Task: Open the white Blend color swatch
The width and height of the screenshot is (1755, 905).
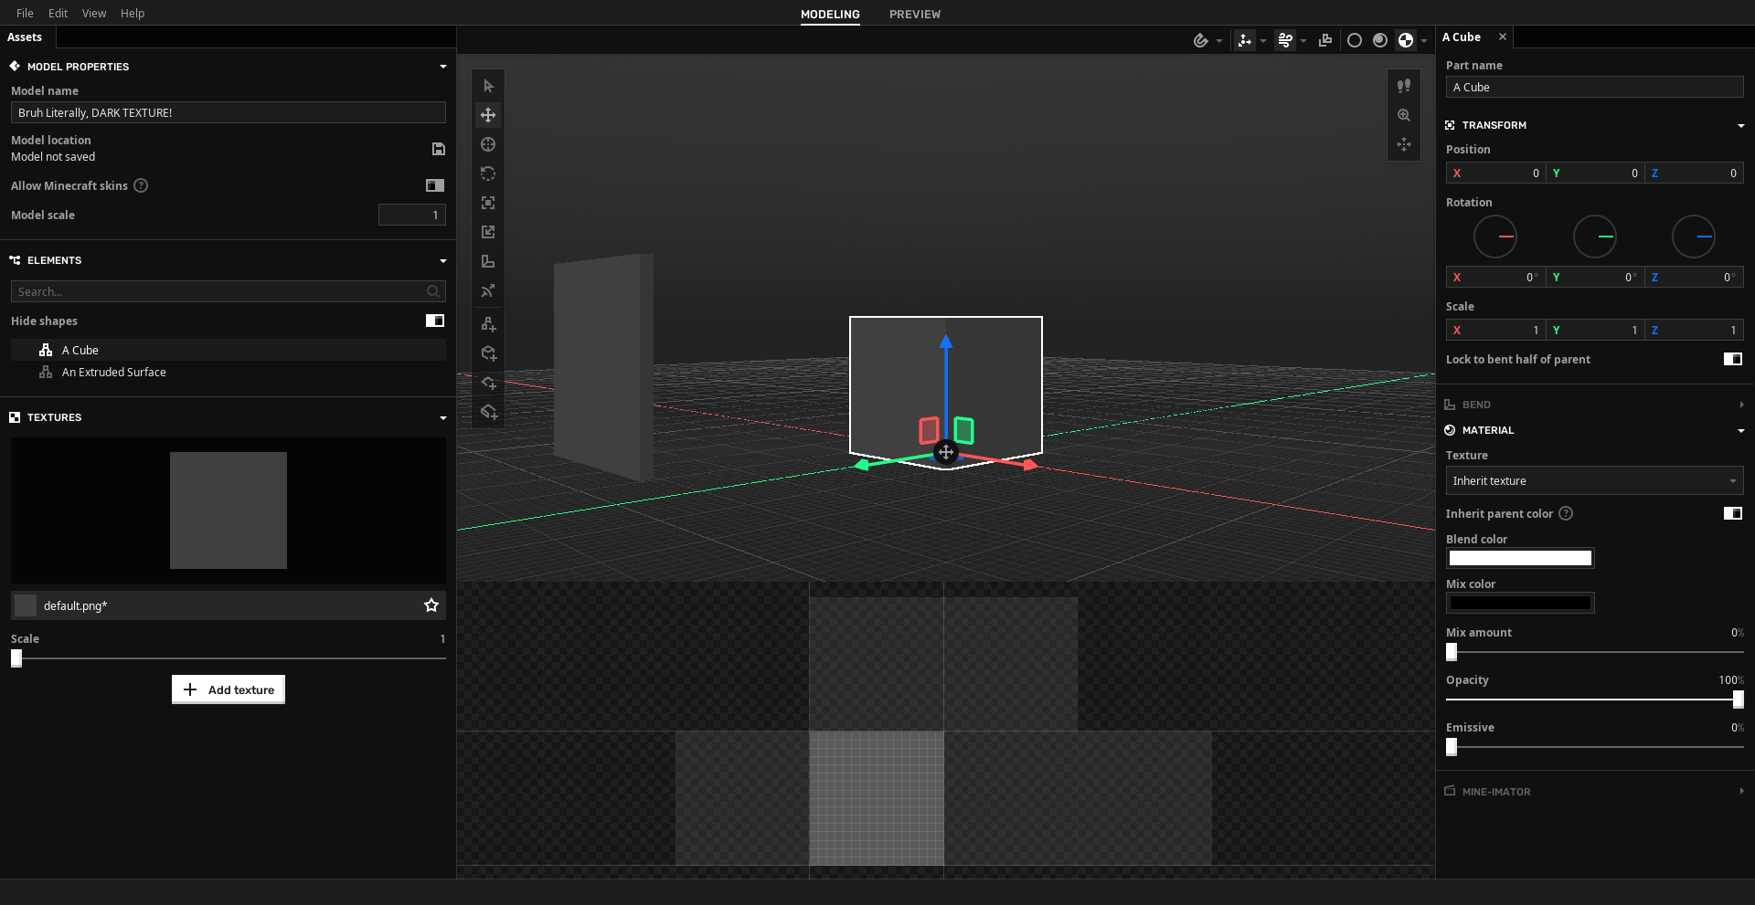Action: click(x=1520, y=558)
